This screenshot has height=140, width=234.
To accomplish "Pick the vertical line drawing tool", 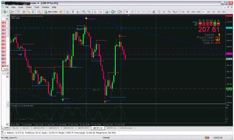I will [x=138, y=12].
